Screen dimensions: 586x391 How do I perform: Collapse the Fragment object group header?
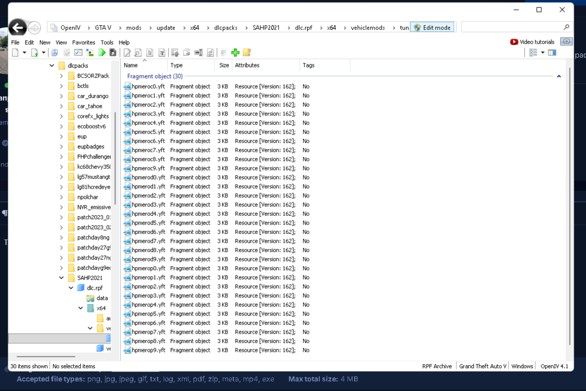point(558,76)
